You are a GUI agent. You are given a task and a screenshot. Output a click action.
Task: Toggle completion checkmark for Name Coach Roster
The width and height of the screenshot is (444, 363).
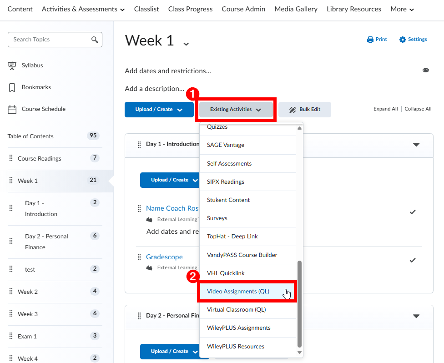(x=413, y=212)
